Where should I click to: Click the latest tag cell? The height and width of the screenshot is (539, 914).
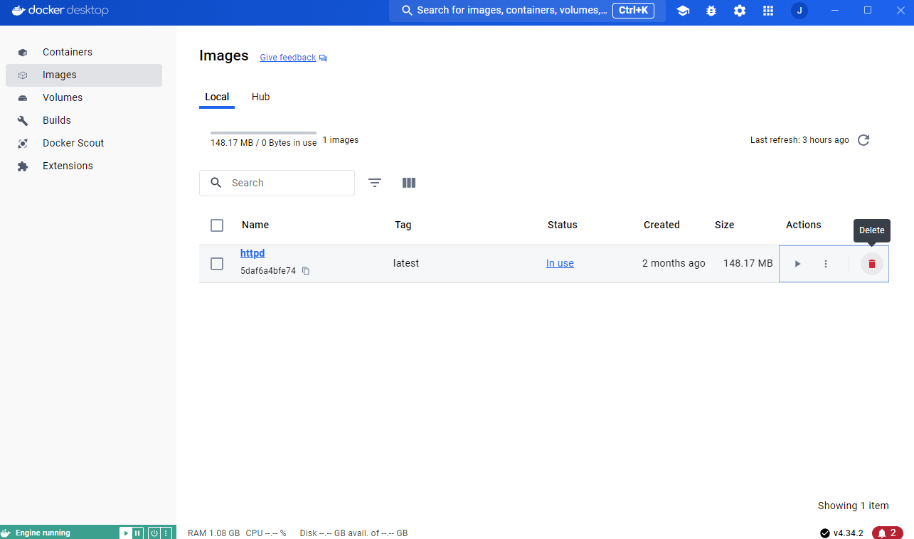click(x=406, y=263)
